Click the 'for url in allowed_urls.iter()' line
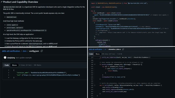 point(113,67)
